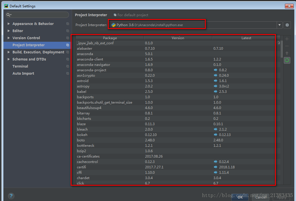Open the interpreter gear settings icon
Screen dimensions: 296x201
pyautogui.click(x=287, y=25)
